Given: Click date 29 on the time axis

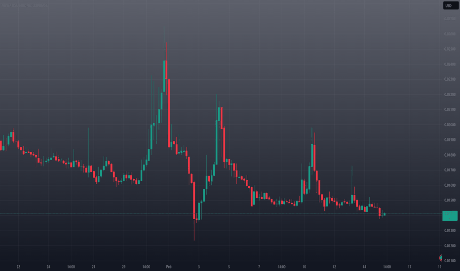Looking at the screenshot, I should pos(123,267).
